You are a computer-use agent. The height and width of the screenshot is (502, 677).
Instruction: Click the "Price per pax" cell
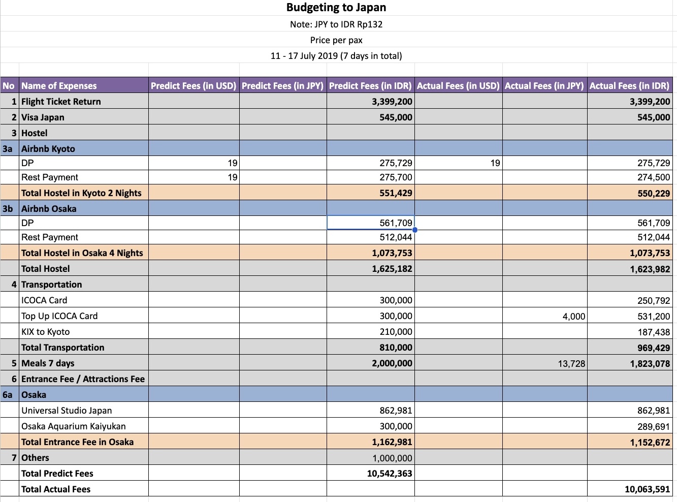(x=336, y=40)
